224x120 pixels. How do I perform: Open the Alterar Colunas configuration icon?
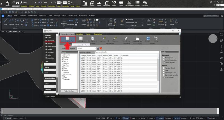coord(126,39)
